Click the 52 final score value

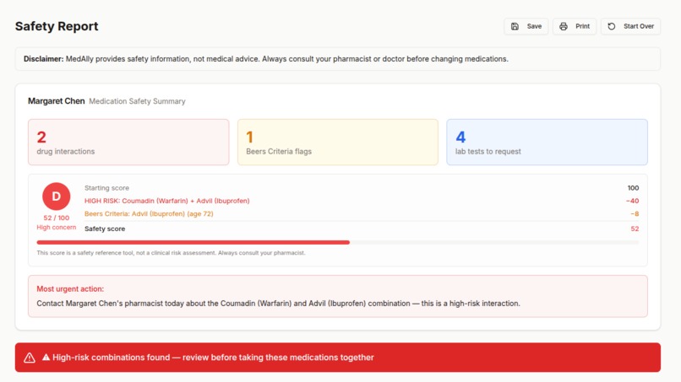(x=635, y=229)
